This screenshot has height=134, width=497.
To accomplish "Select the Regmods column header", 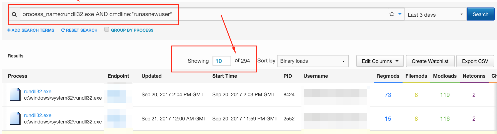I will pyautogui.click(x=388, y=76).
